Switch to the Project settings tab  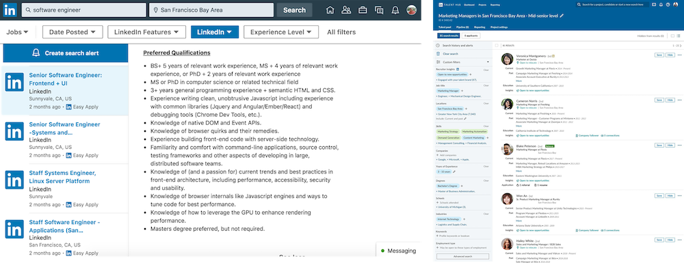pyautogui.click(x=499, y=27)
